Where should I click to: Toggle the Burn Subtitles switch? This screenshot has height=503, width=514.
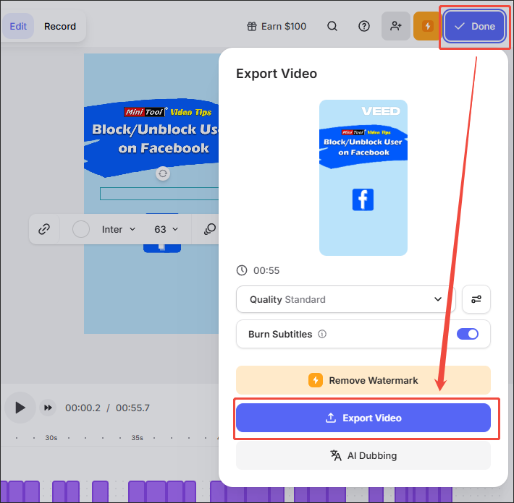468,334
